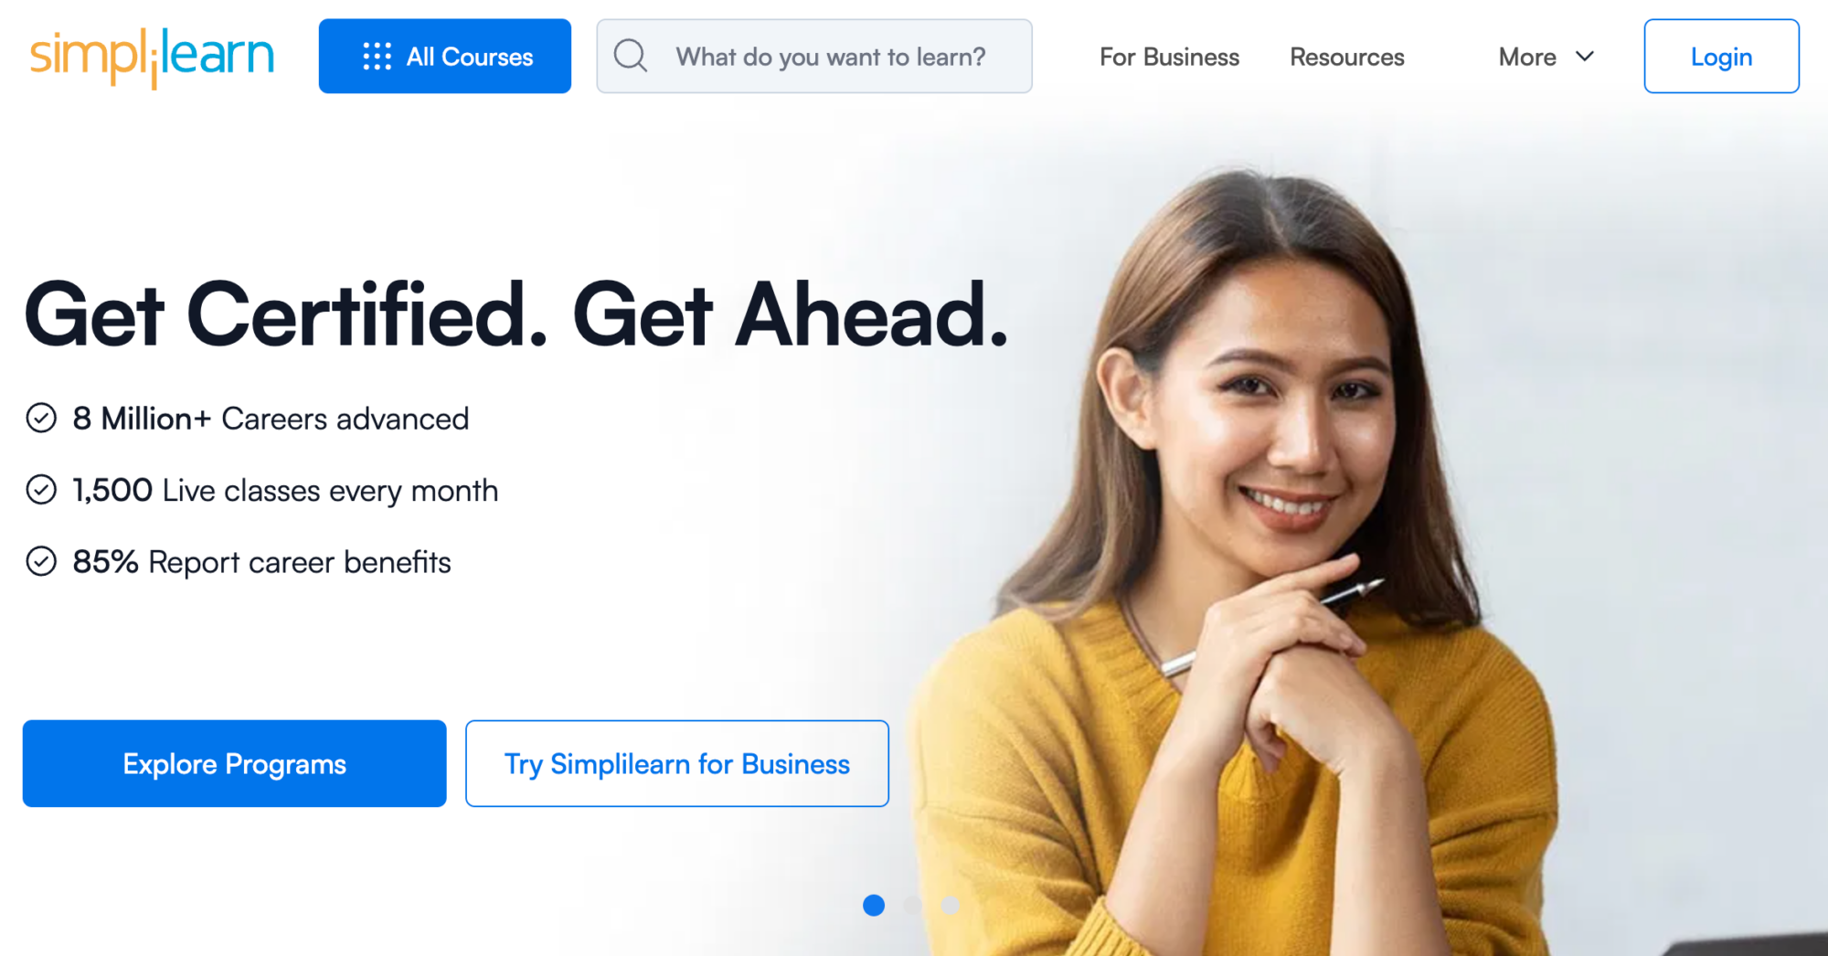Click Try Simplilearn for Business
This screenshot has width=1828, height=956.
(x=677, y=763)
